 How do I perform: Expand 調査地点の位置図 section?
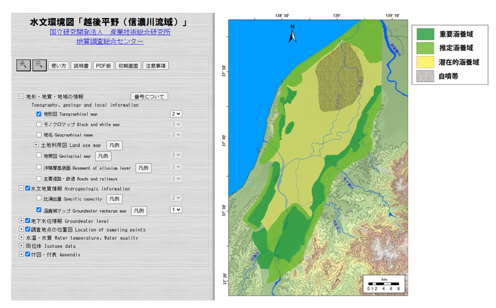pyautogui.click(x=21, y=229)
